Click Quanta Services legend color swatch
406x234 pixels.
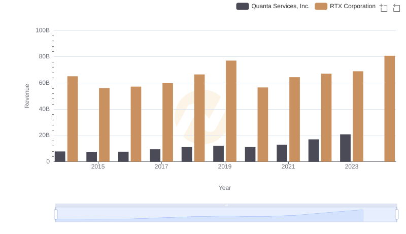pyautogui.click(x=243, y=6)
